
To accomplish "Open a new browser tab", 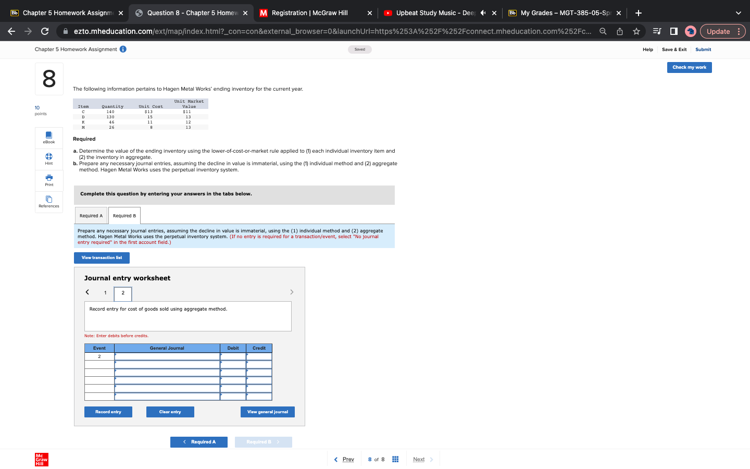I will pos(638,13).
